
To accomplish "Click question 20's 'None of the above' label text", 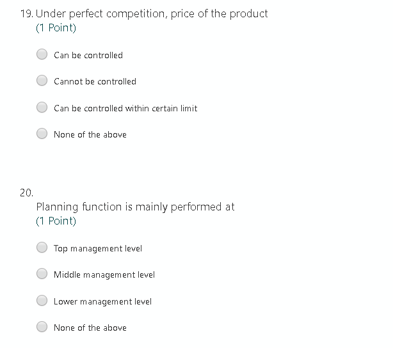I will (x=90, y=328).
